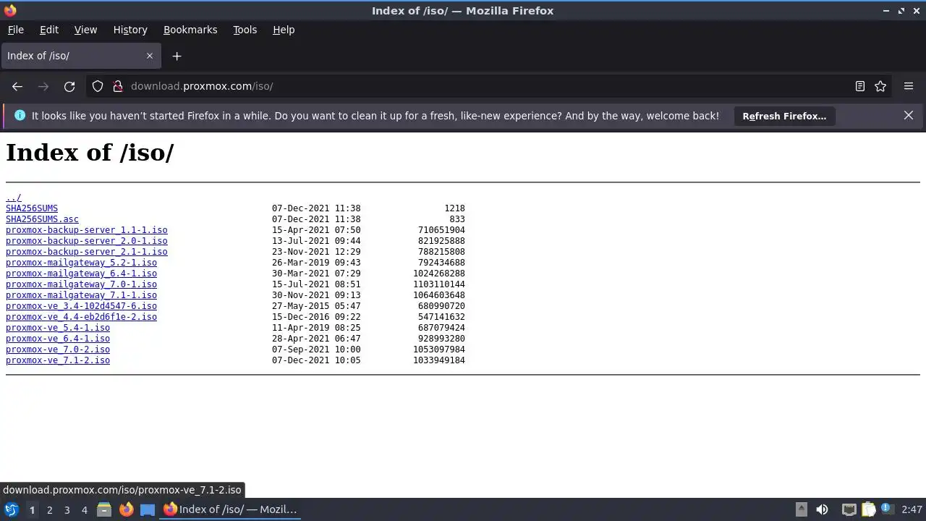The height and width of the screenshot is (521, 926).
Task: Select the Index of /iso/ taskbar window button
Action: coord(231,509)
